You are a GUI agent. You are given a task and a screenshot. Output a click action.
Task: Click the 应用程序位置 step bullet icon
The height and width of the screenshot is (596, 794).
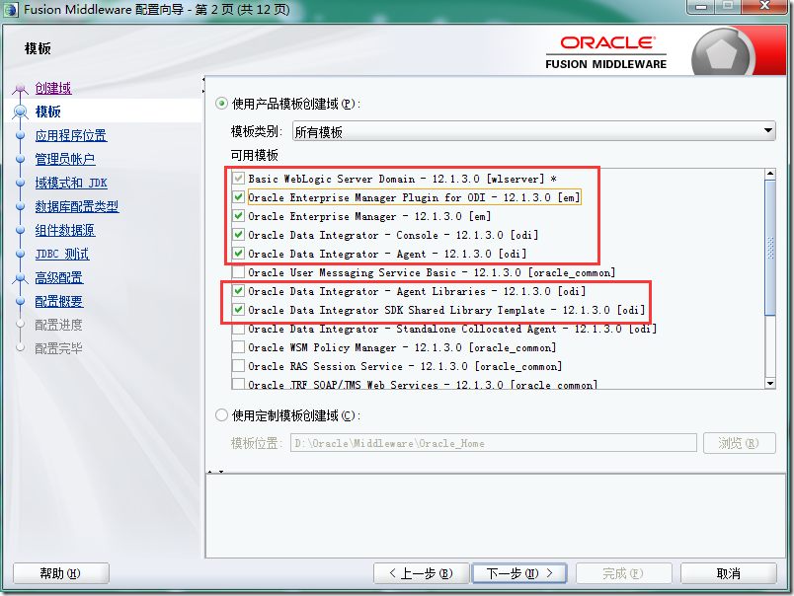(x=21, y=135)
